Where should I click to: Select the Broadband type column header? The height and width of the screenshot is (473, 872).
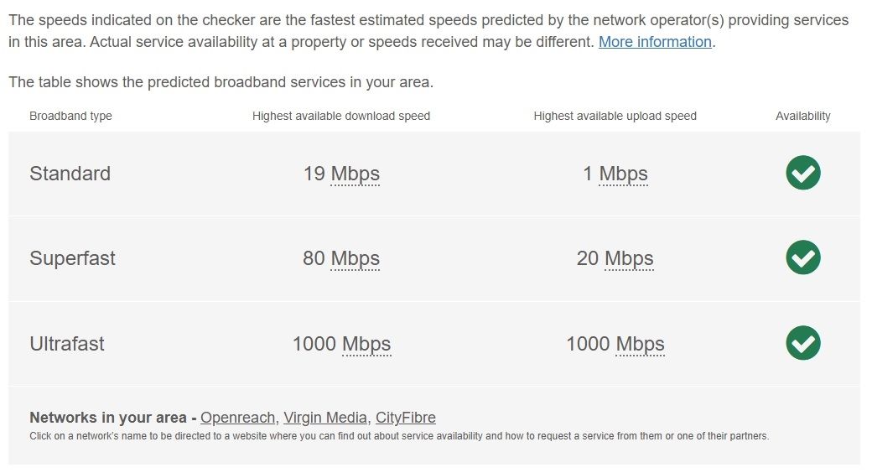pyautogui.click(x=70, y=116)
